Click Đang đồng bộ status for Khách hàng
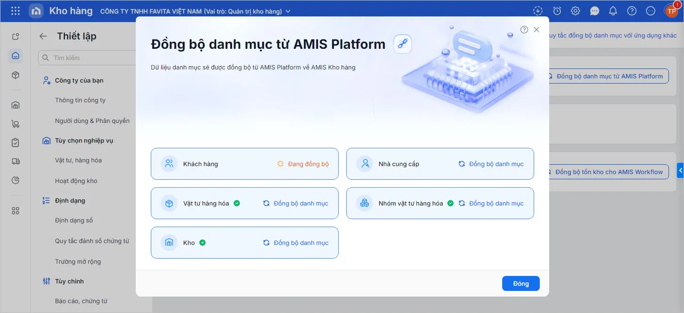 click(x=303, y=164)
